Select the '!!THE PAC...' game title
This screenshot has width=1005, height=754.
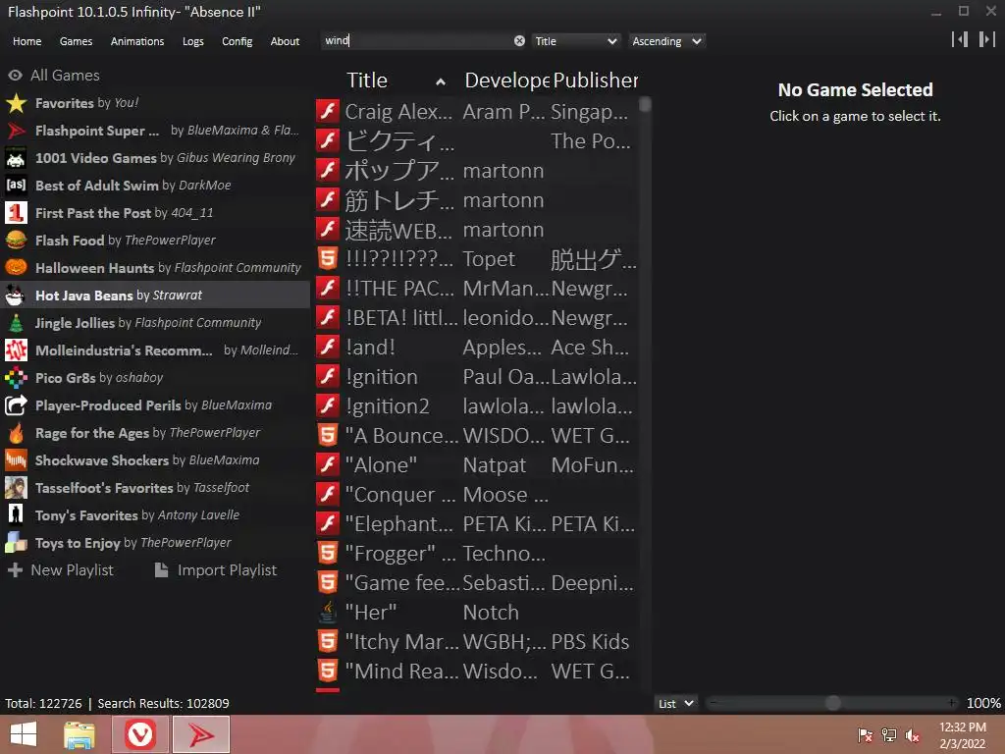pos(400,289)
